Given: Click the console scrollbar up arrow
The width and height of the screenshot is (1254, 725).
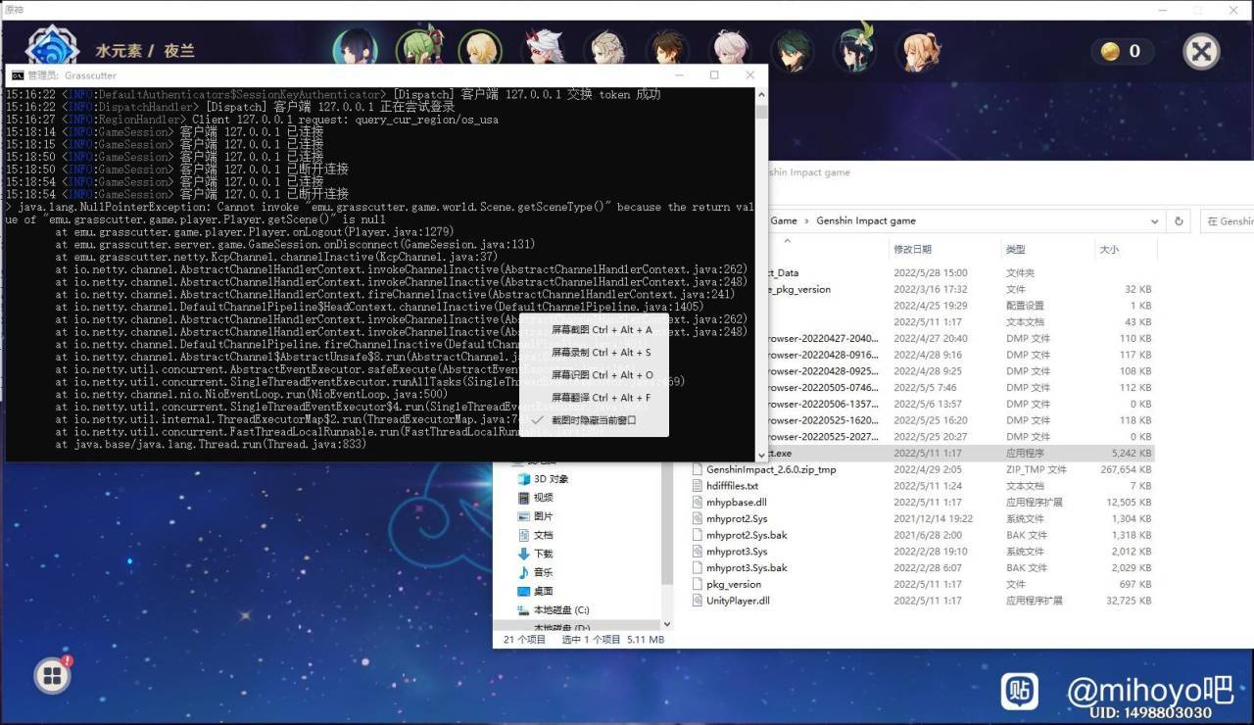Looking at the screenshot, I should [x=761, y=94].
